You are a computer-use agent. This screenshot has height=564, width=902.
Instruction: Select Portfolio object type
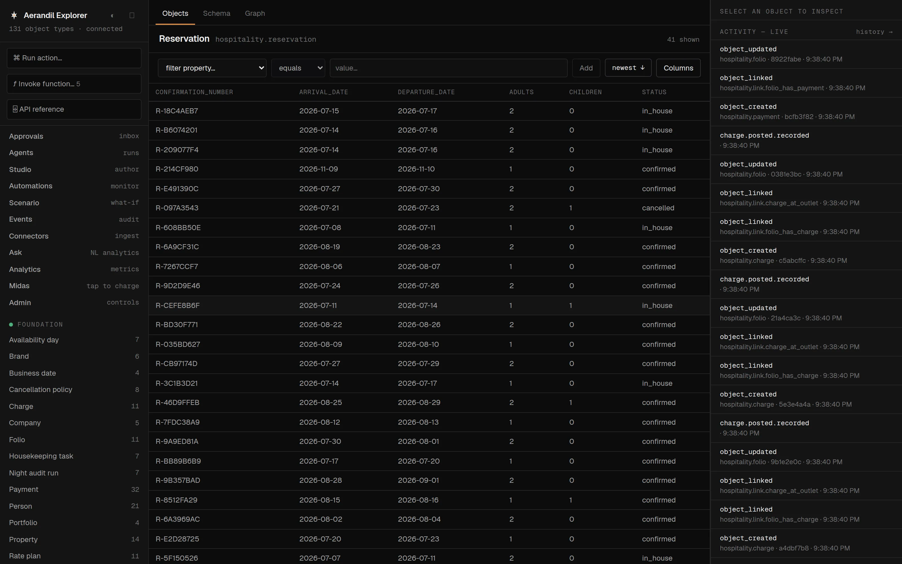74,523
